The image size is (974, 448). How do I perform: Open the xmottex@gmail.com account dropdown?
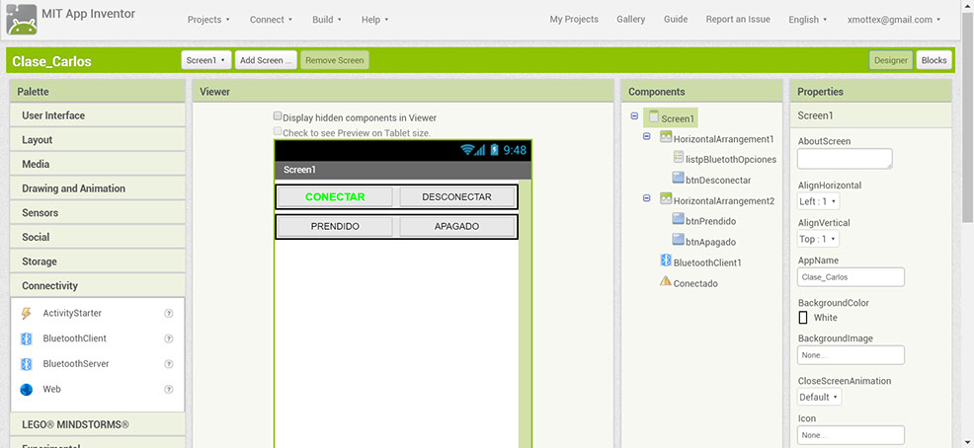click(893, 20)
